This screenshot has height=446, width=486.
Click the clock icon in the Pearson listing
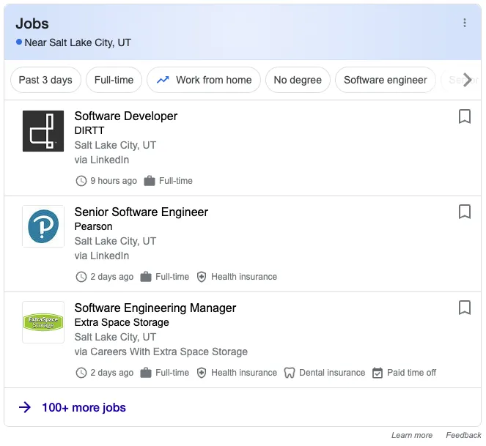pyautogui.click(x=81, y=277)
